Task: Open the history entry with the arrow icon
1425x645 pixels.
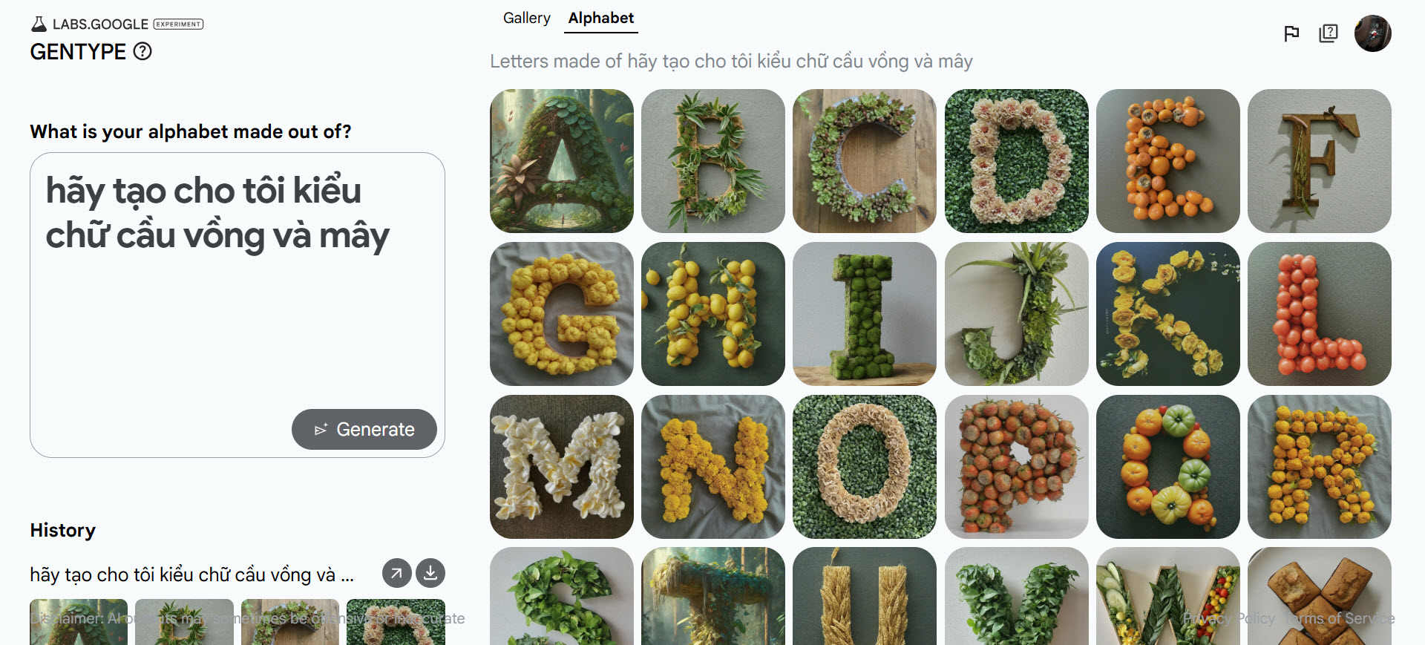Action: 397,573
